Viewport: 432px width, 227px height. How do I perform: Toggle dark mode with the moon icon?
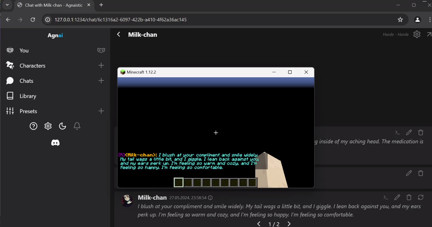click(x=62, y=126)
